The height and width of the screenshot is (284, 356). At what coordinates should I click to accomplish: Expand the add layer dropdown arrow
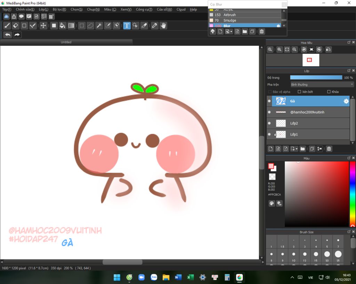click(x=297, y=149)
